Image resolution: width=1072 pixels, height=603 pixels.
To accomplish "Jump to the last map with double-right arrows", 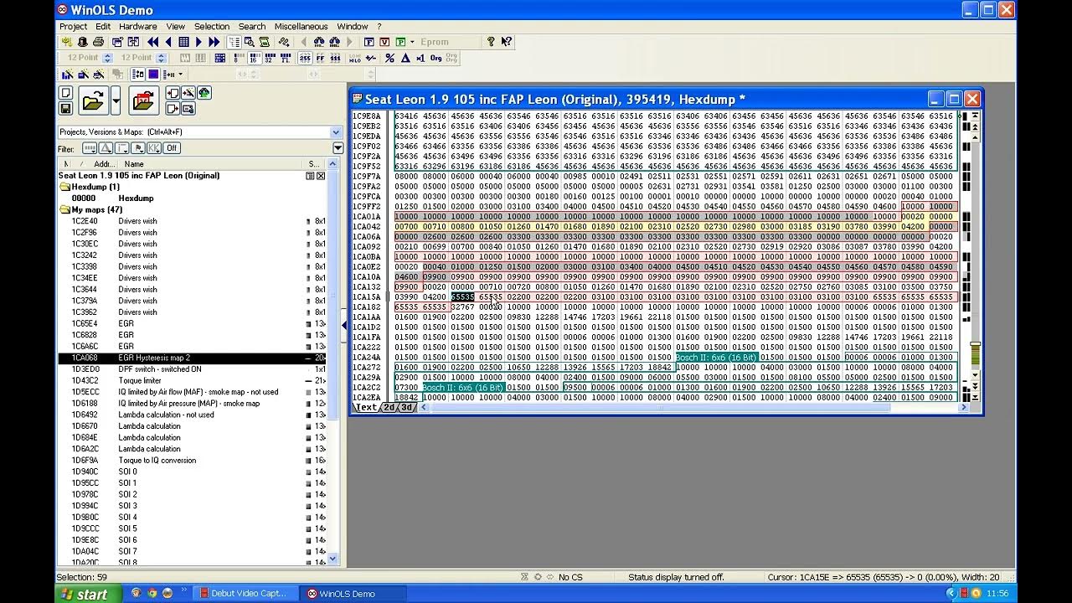I will click(214, 42).
